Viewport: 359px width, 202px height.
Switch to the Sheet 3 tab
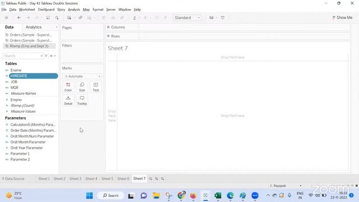coord(75,178)
